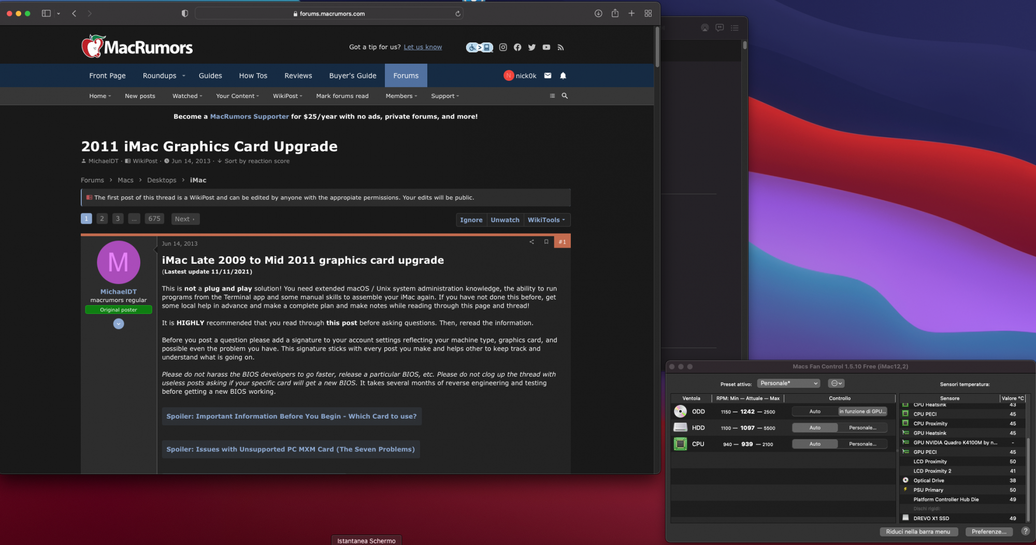Open the MacRumors Twitter icon
The image size is (1036, 545).
532,47
